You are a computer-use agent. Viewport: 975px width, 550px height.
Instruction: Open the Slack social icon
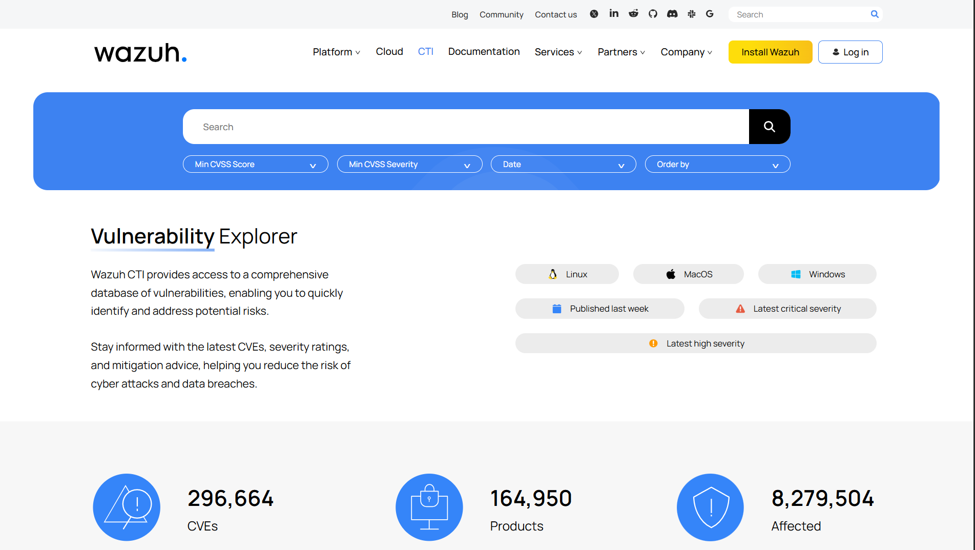691,14
